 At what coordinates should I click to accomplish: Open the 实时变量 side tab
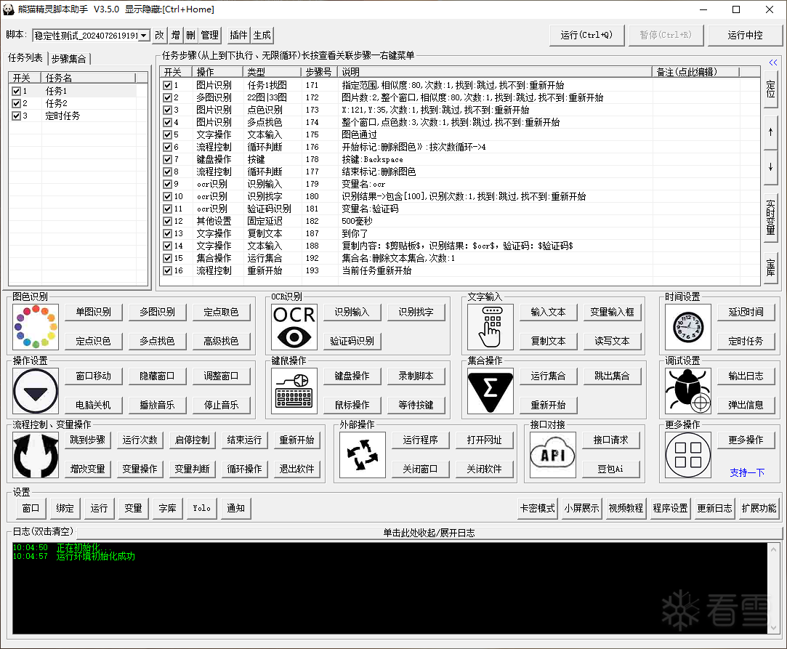[770, 217]
